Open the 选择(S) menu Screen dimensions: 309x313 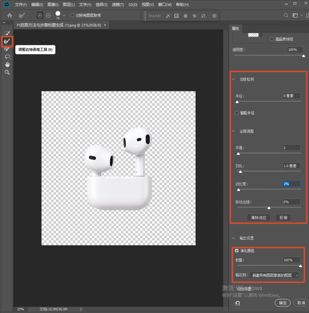101,5
